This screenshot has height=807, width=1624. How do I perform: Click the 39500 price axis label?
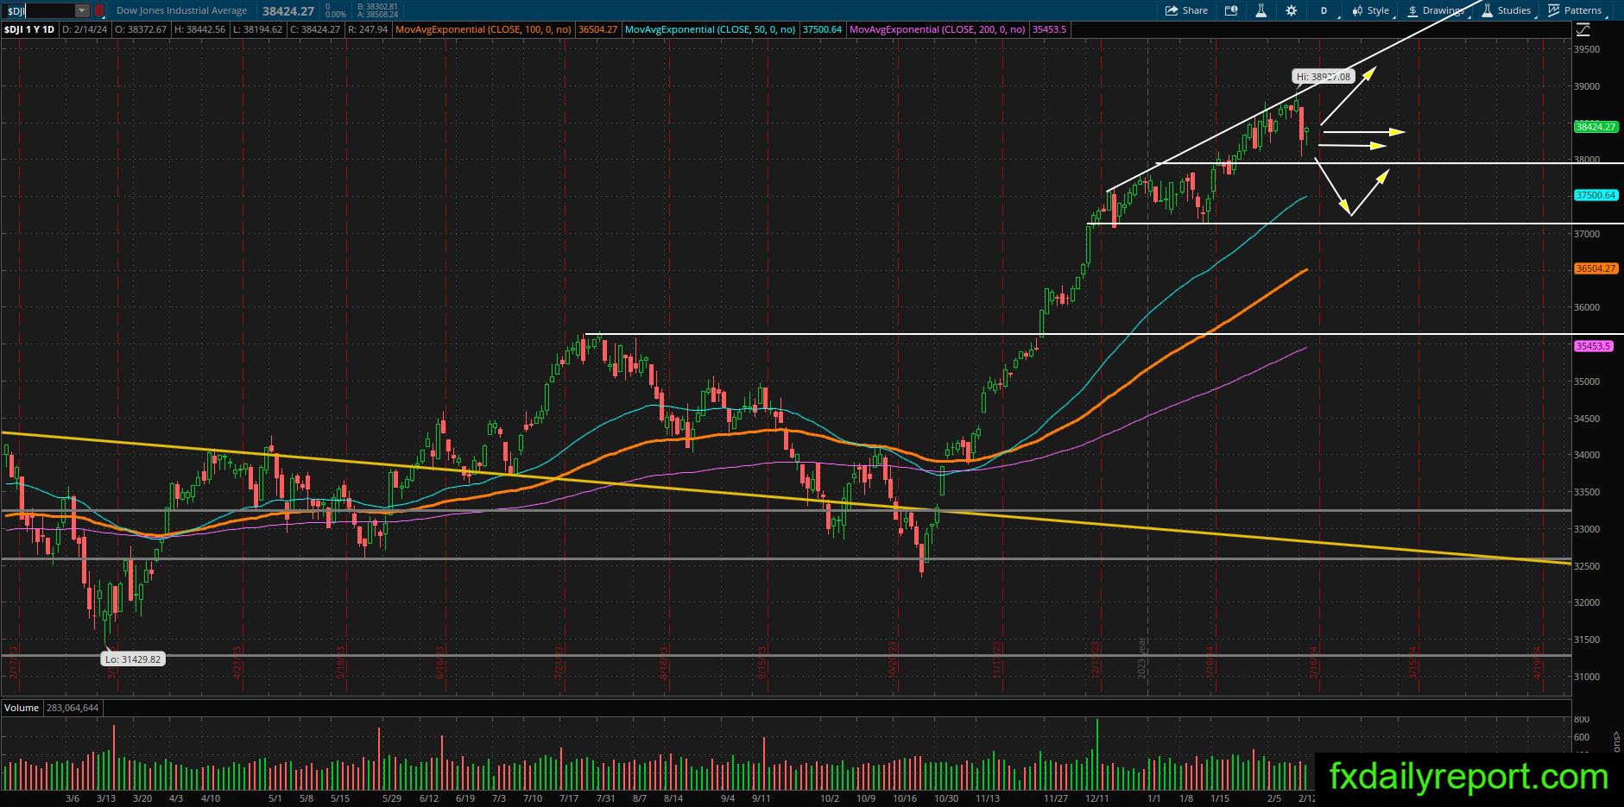click(1586, 49)
